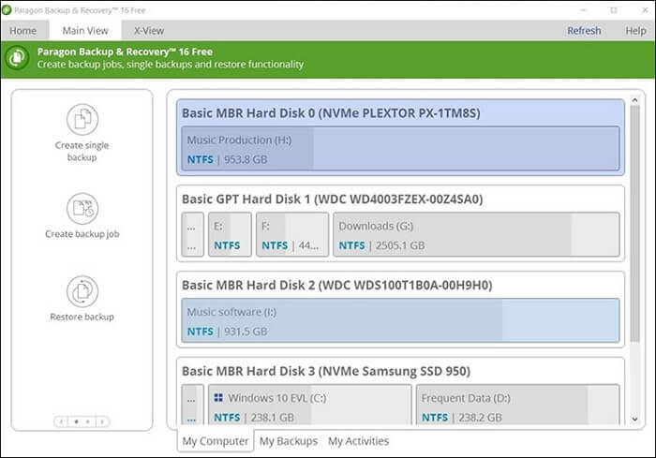The width and height of the screenshot is (656, 458).
Task: Open the Help link
Action: tap(635, 30)
